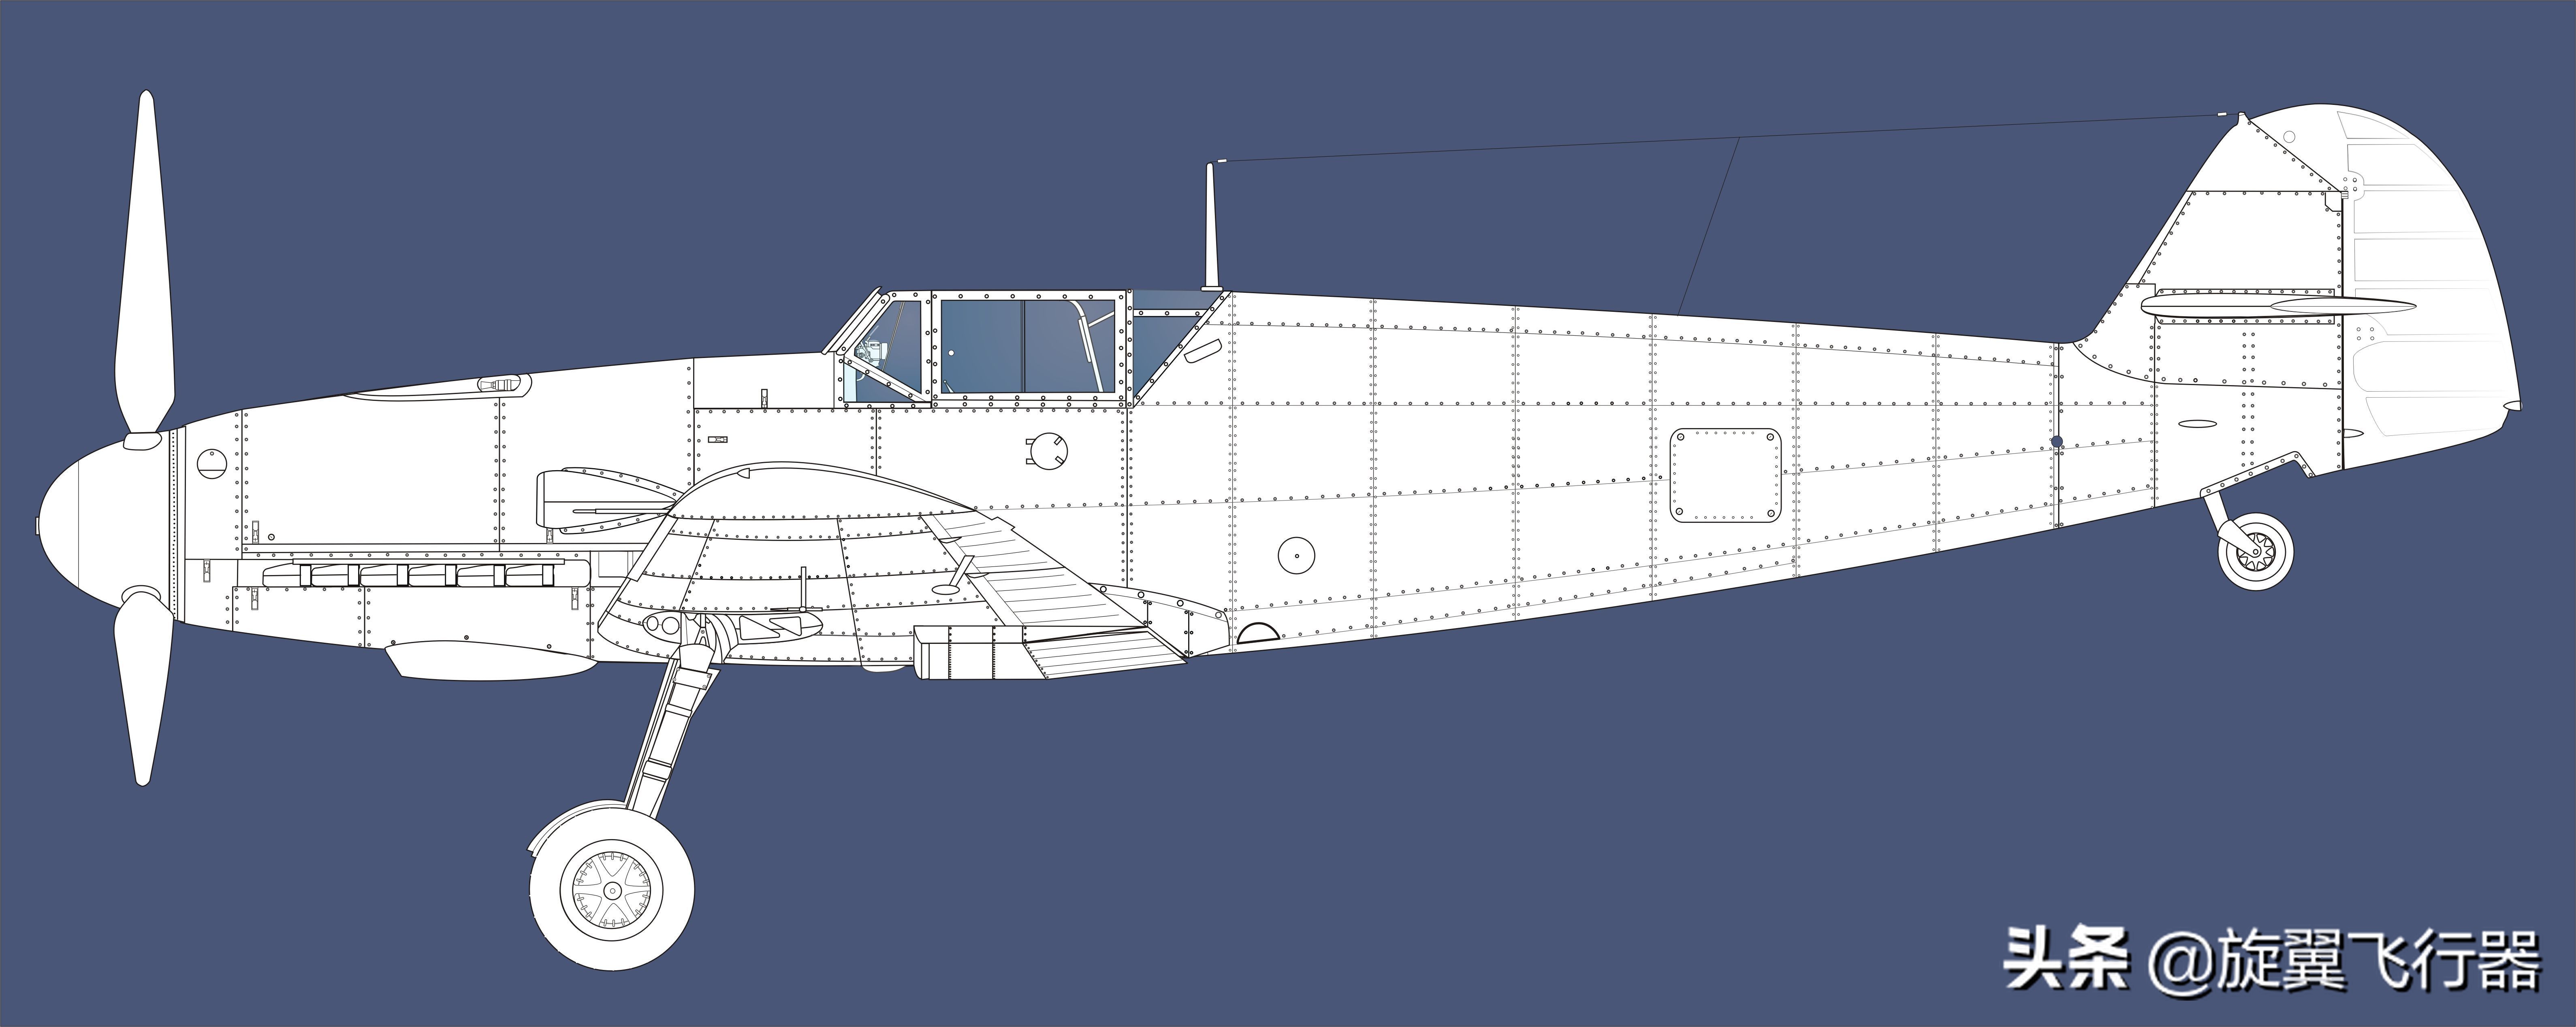Click the propeller spinner nose cone
Screen dimensions: 2576x1027
point(95,525)
